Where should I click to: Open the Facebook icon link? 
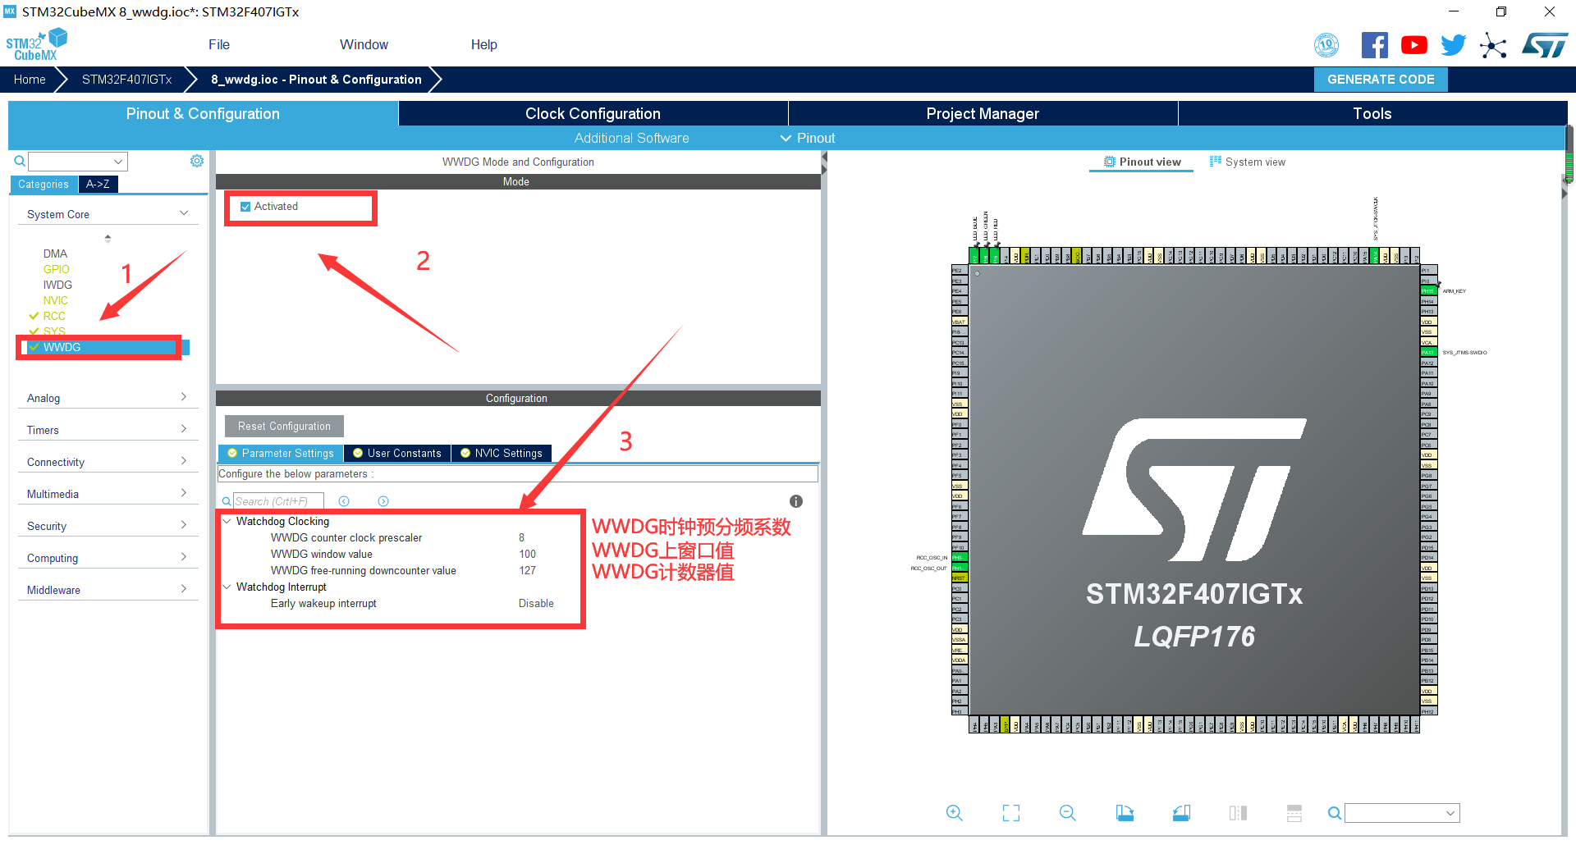click(1374, 45)
